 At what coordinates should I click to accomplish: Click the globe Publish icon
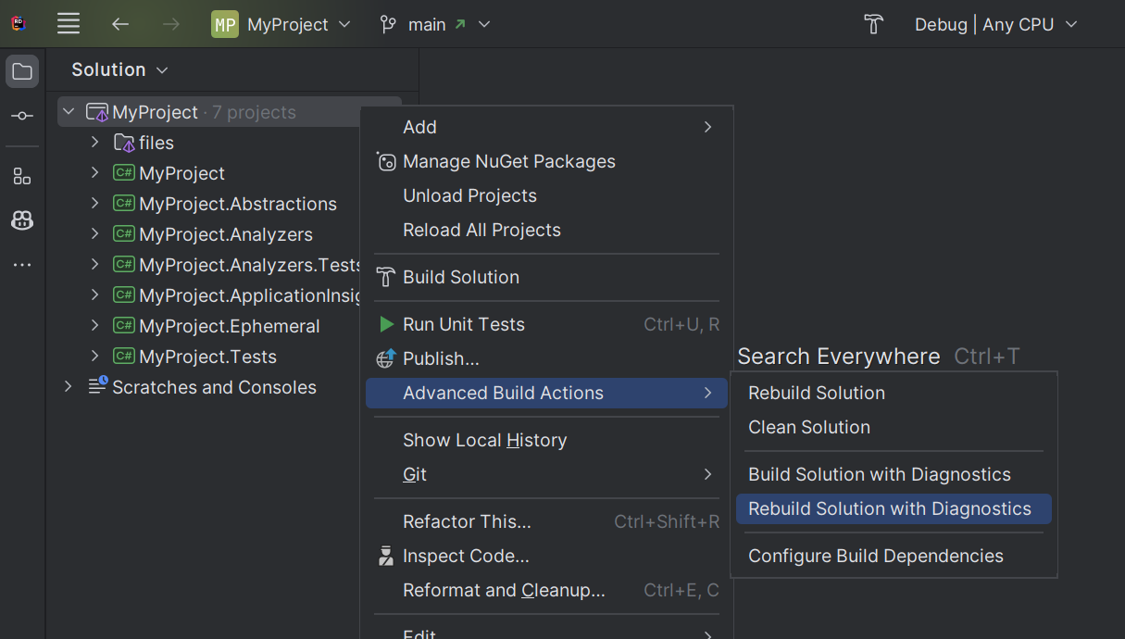(386, 358)
